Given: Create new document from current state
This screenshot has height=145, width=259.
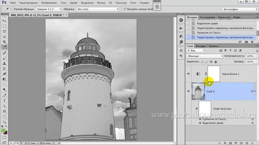Looking at the screenshot, I should coord(240,42).
